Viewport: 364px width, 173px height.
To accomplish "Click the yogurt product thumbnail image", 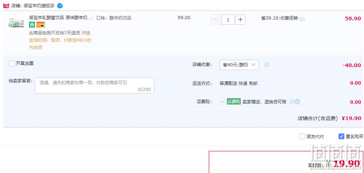I will point(16,23).
